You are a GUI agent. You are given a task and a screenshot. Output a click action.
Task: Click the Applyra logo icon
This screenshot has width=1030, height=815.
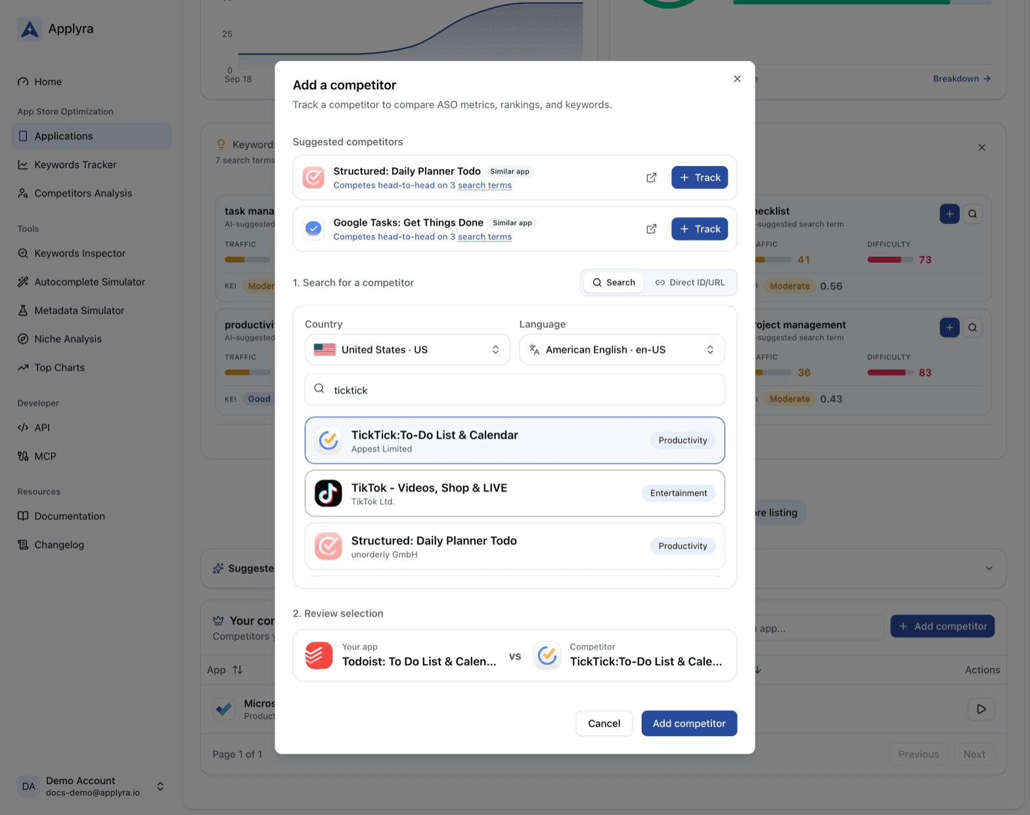tap(30, 29)
